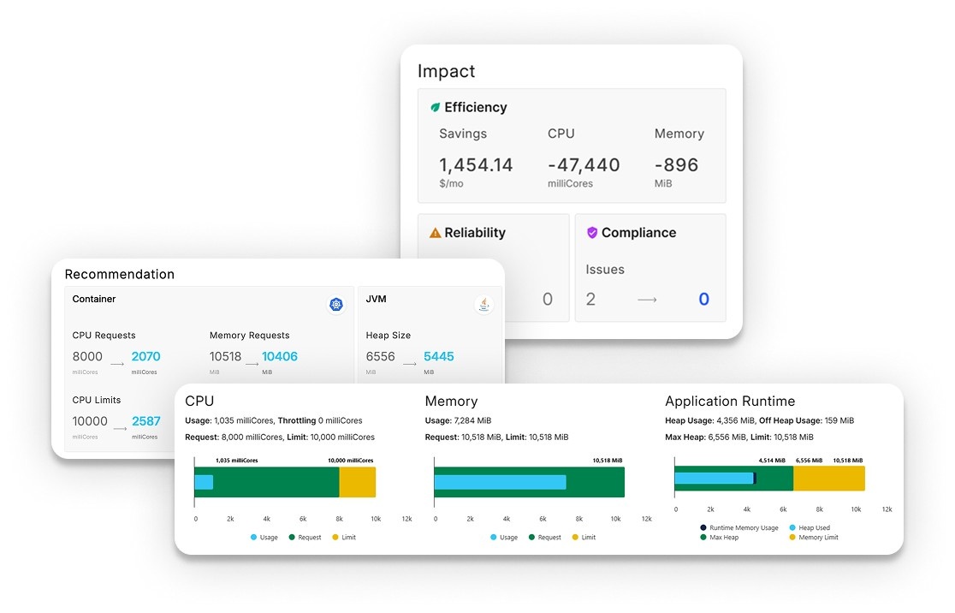Click the blue Compliance issues value 0

[x=703, y=299]
